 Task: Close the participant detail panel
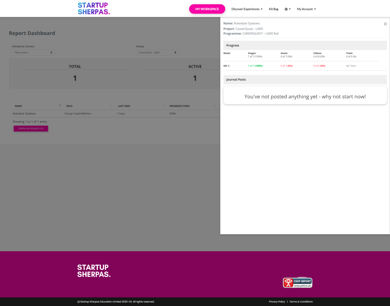[385, 24]
